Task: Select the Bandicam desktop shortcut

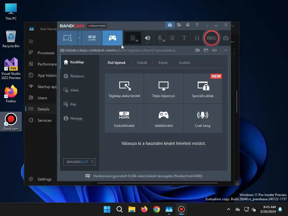Action: click(x=11, y=121)
